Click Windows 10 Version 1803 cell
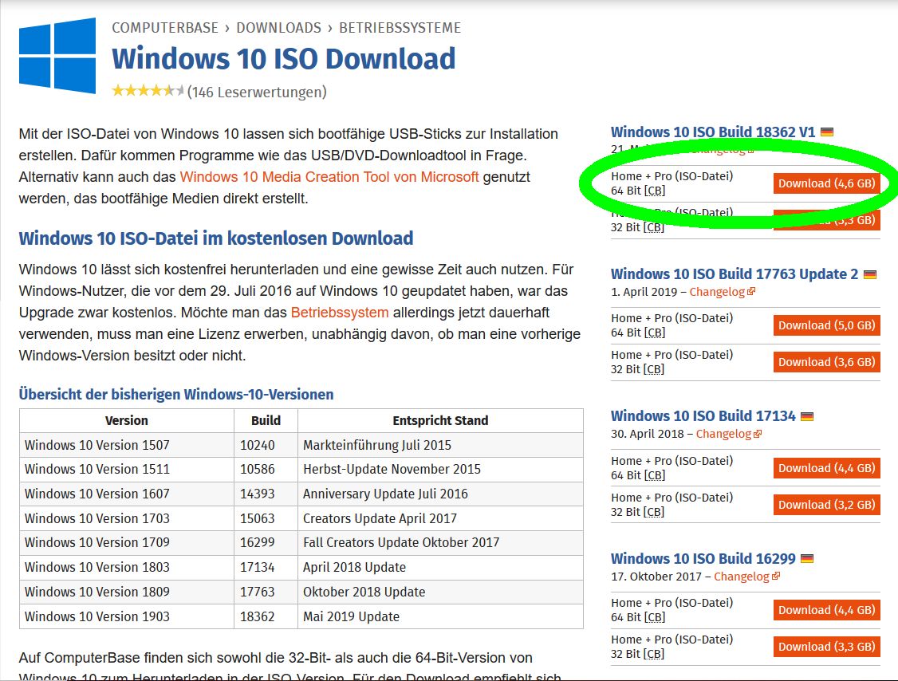The image size is (898, 681). [127, 567]
